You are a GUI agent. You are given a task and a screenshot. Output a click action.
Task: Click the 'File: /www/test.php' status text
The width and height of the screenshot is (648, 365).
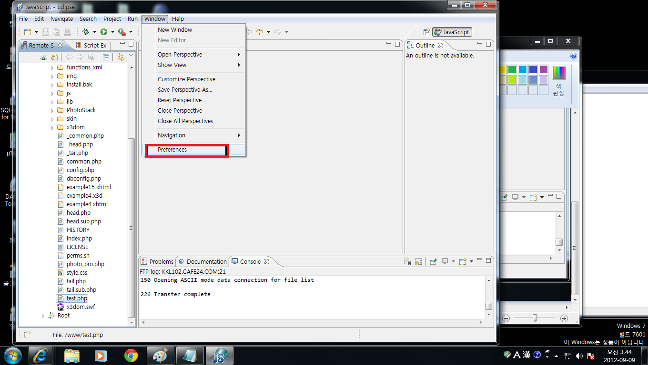(x=78, y=335)
